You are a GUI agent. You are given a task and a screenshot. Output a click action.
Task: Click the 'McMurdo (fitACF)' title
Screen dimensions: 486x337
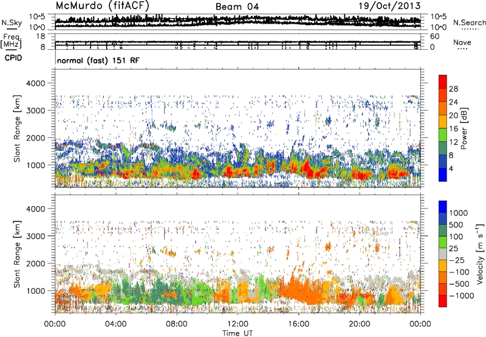click(102, 6)
